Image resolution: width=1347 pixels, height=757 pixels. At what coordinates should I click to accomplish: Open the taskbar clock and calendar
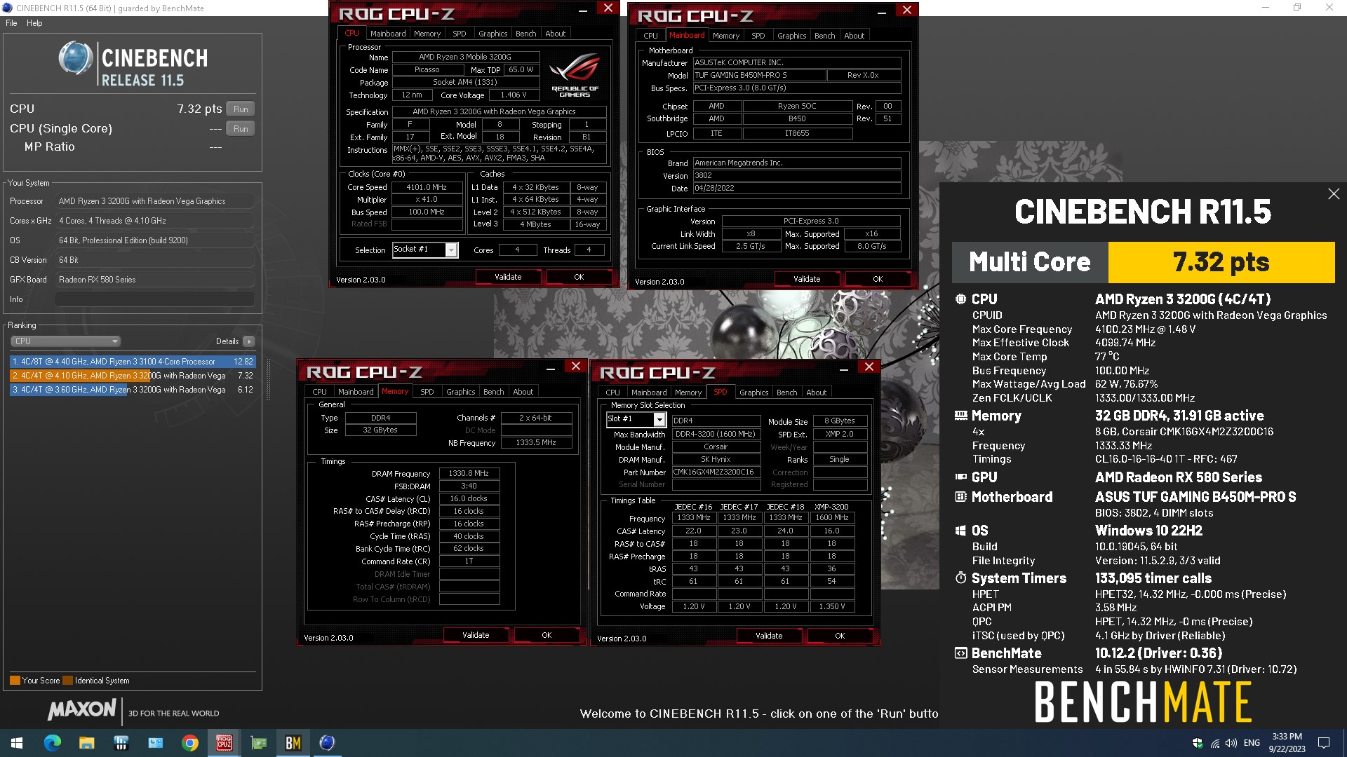point(1287,743)
